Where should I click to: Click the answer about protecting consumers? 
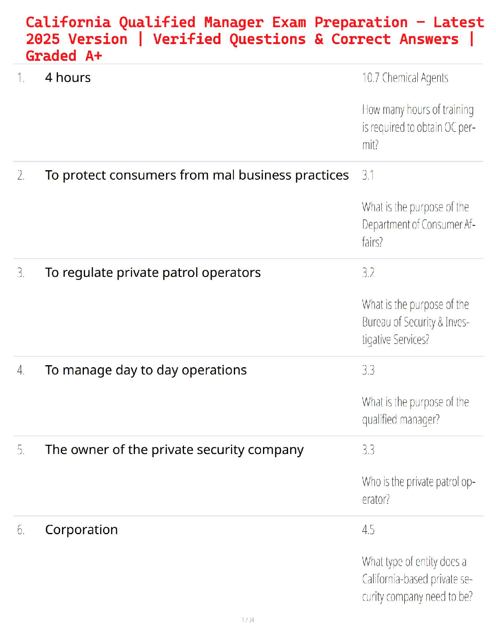click(x=197, y=175)
